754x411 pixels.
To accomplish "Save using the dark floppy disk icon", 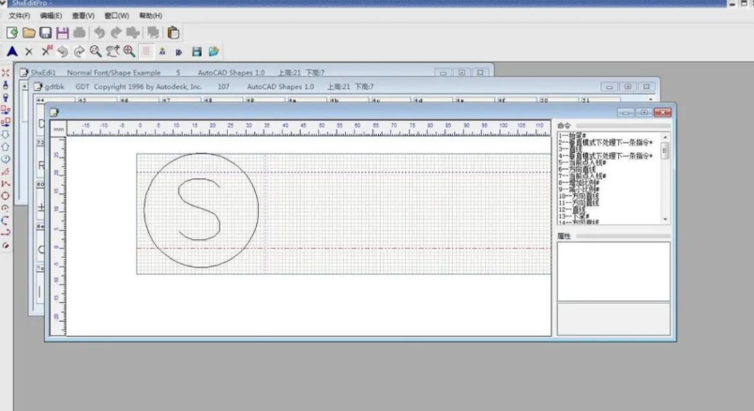I will (x=45, y=33).
